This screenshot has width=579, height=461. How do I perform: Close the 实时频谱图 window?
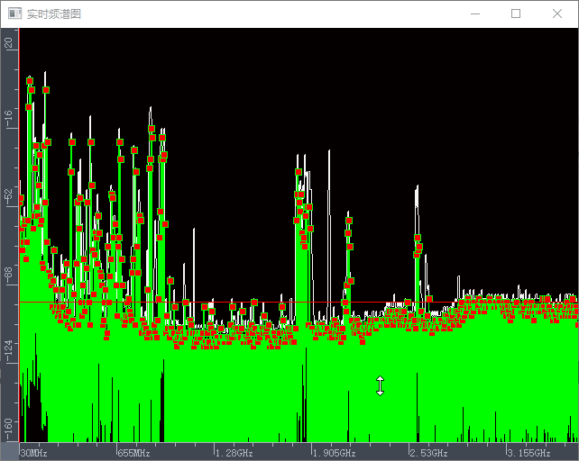557,14
